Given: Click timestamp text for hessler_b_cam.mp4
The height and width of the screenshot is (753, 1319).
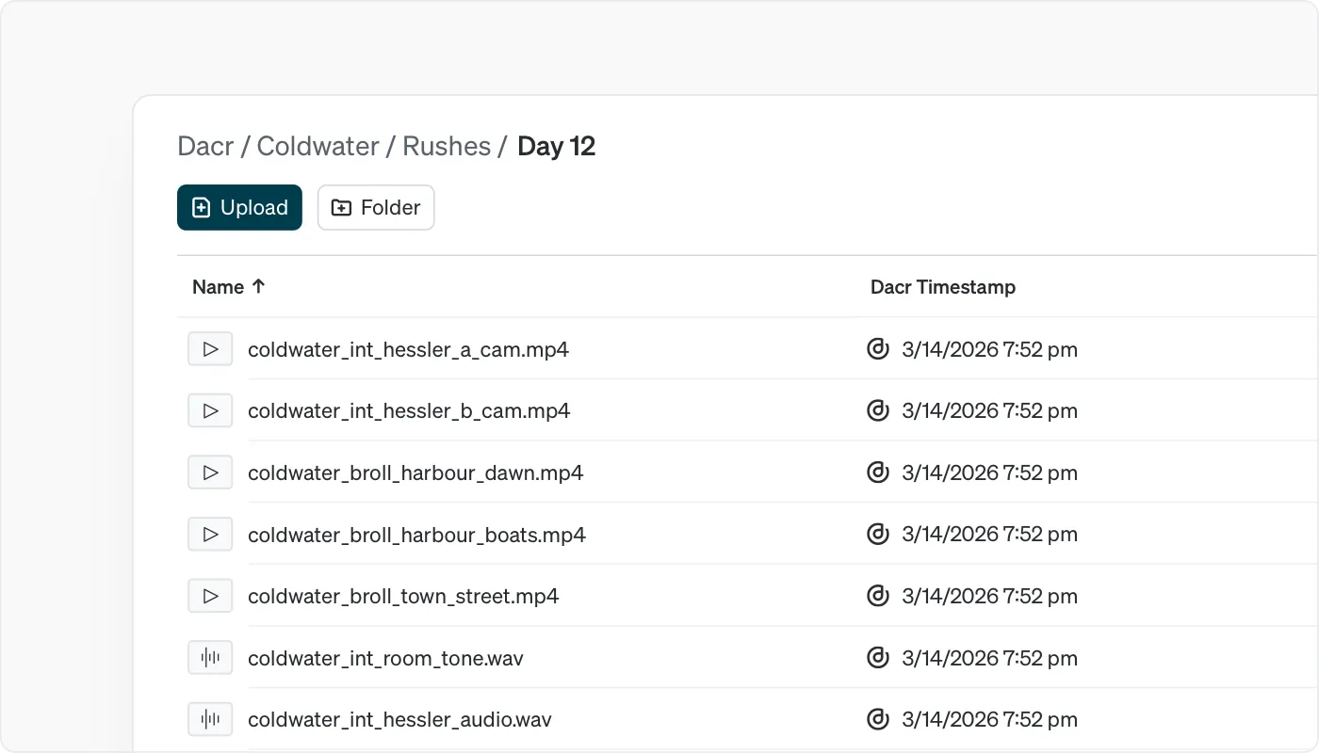Looking at the screenshot, I should pyautogui.click(x=989, y=411).
